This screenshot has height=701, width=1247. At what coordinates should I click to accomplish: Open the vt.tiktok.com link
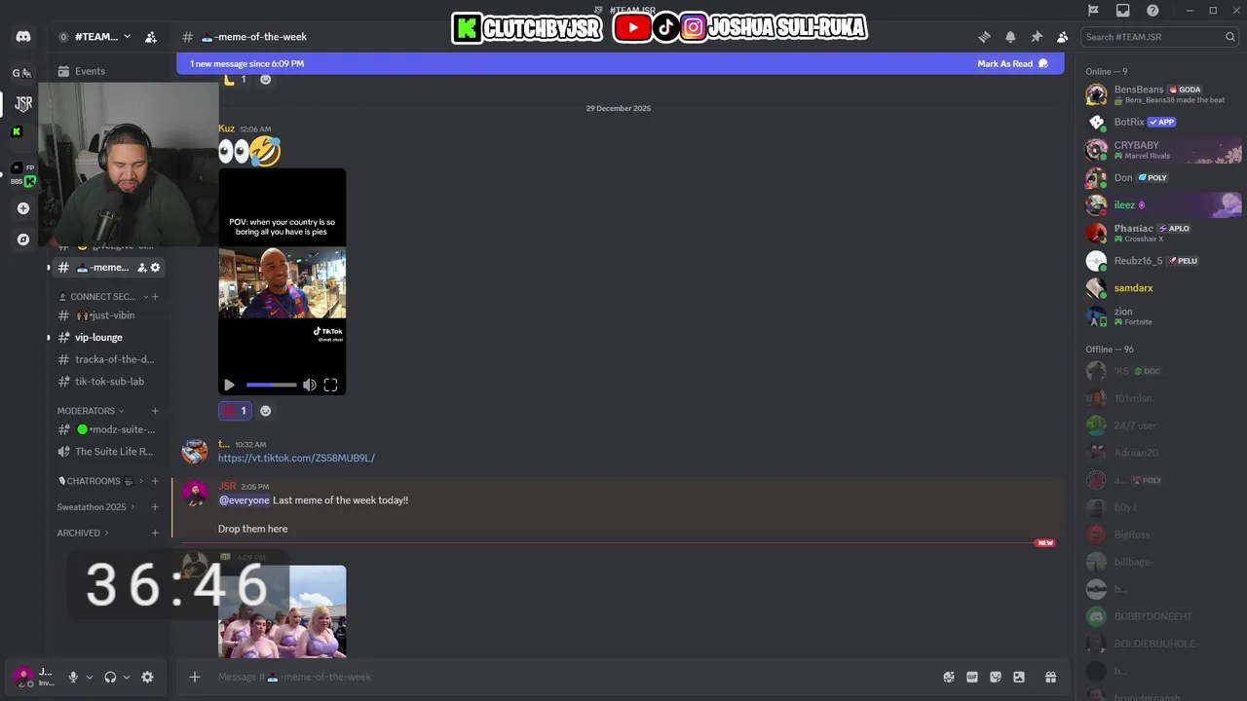[x=296, y=458]
